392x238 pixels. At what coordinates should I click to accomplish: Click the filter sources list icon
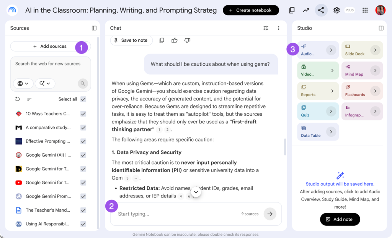pyautogui.click(x=29, y=99)
